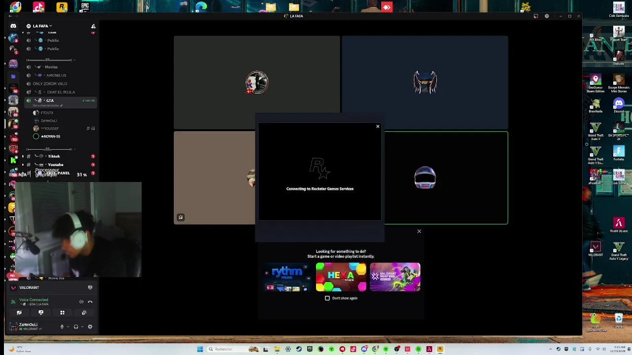Screen dimensions: 632x355
Task: Select user FTOU7X in the voice list
Action: pos(47,113)
